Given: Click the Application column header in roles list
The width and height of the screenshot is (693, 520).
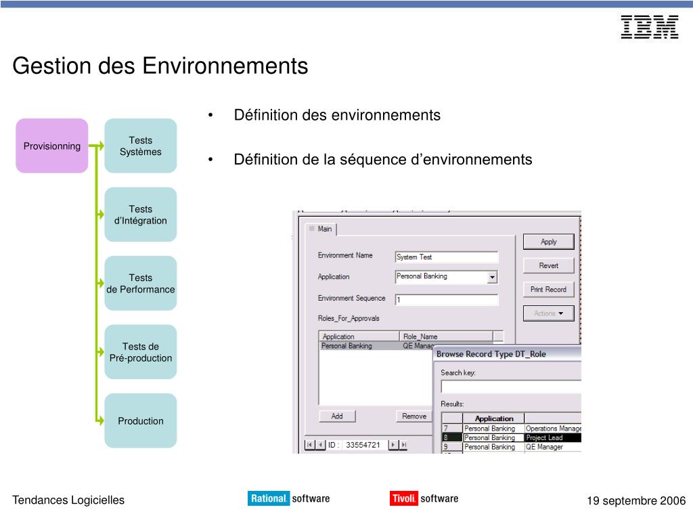Looking at the screenshot, I should coord(359,337).
